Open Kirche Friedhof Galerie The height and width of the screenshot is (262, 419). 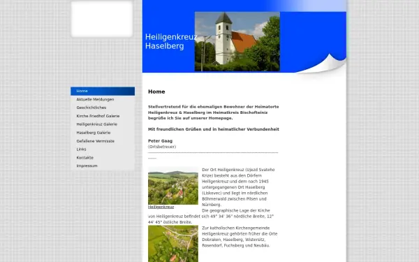[x=103, y=116]
